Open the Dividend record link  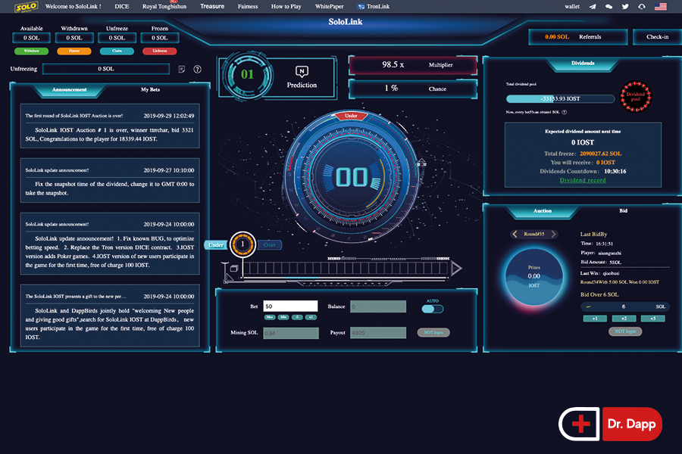[x=583, y=180]
